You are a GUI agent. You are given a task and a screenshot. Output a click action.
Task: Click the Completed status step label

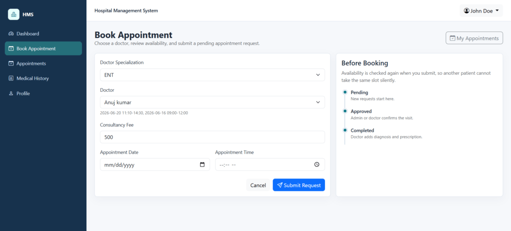pyautogui.click(x=362, y=130)
